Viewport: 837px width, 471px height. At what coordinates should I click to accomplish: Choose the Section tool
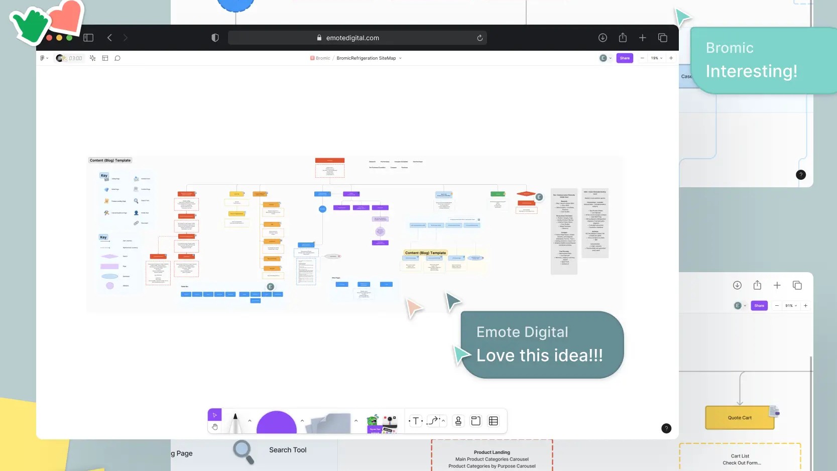[x=476, y=421]
